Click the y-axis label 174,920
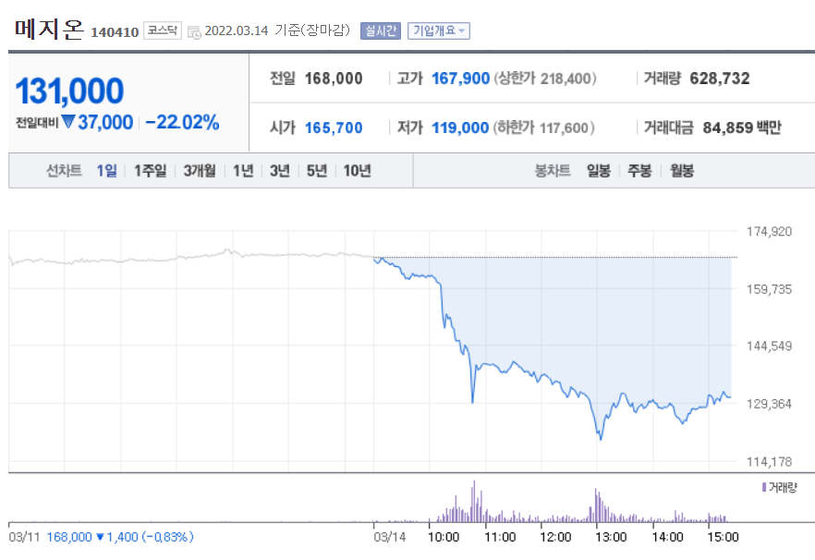The image size is (815, 560). (x=769, y=231)
